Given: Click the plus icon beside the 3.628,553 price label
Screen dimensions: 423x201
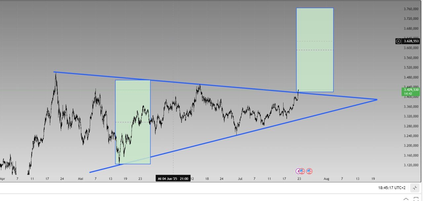Looking at the screenshot, I should coord(398,41).
